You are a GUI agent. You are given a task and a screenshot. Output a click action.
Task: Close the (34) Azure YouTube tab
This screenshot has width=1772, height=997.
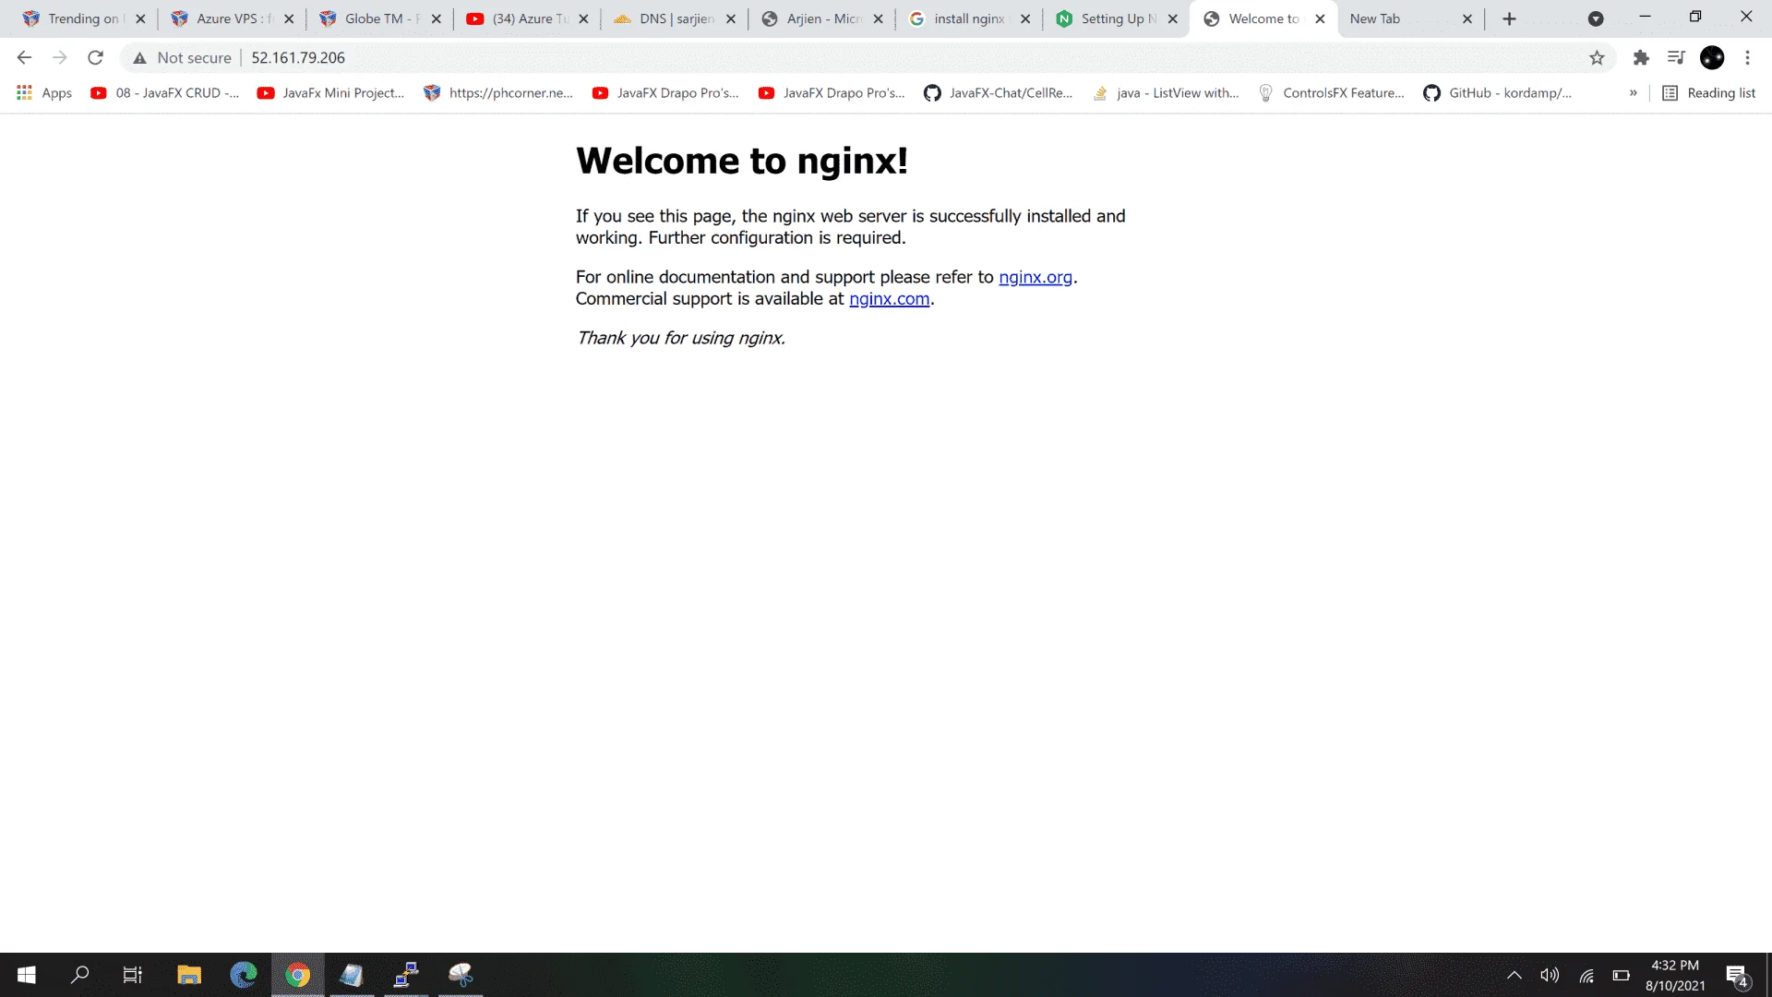click(x=583, y=18)
